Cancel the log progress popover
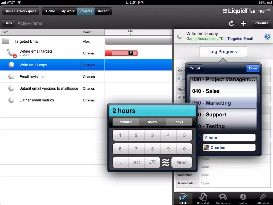Image resolution: width=273 pixels, height=205 pixels. point(195,68)
